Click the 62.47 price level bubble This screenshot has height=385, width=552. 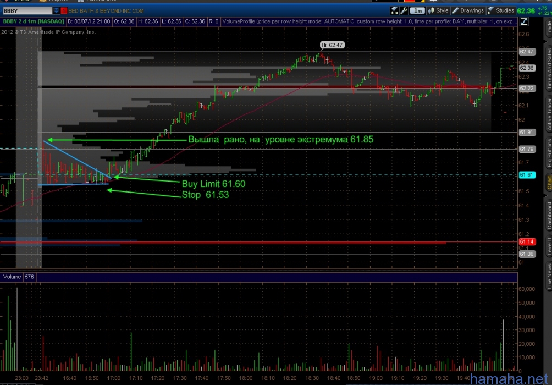point(527,52)
